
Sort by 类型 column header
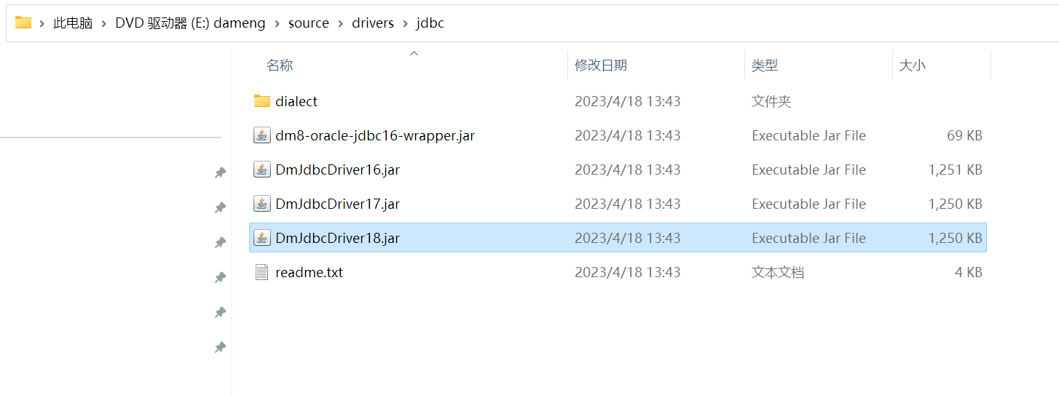(765, 65)
